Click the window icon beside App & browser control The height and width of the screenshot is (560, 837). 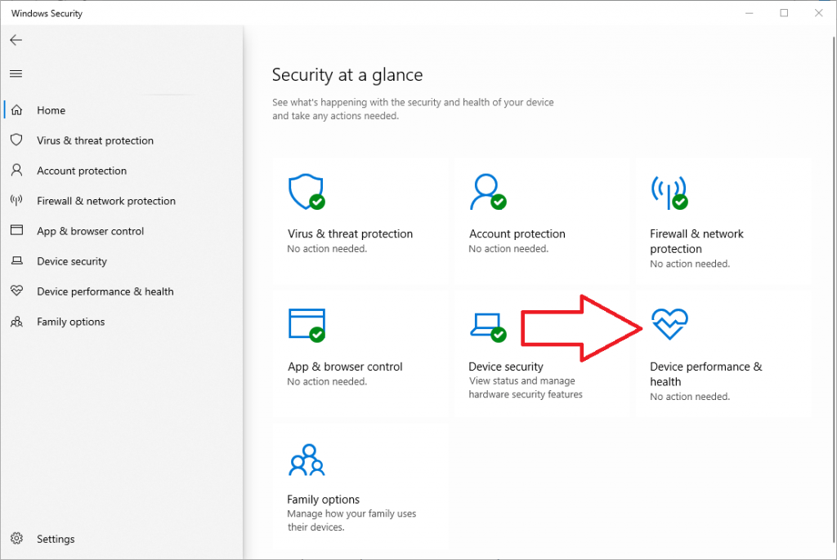(16, 230)
